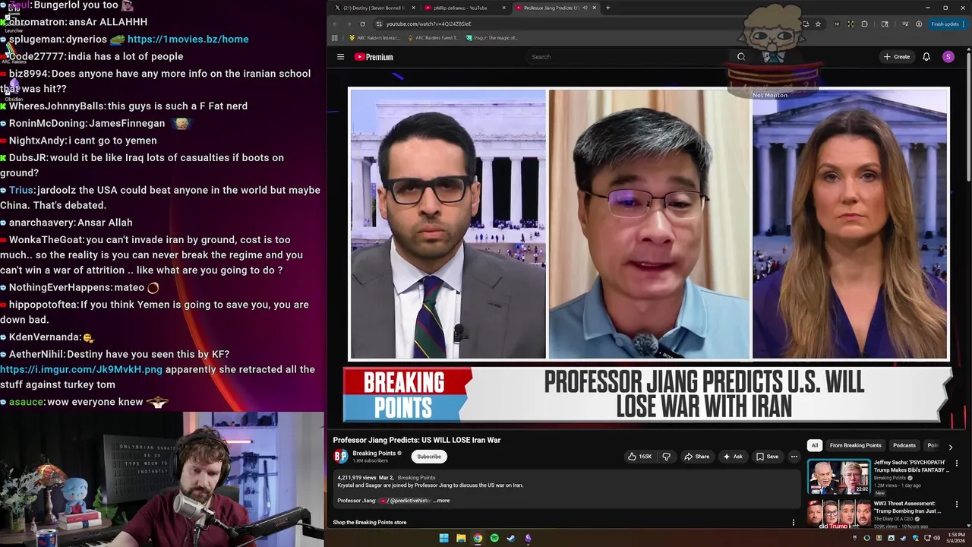Reload the YouTube page
This screenshot has width=972, height=547.
tap(363, 24)
